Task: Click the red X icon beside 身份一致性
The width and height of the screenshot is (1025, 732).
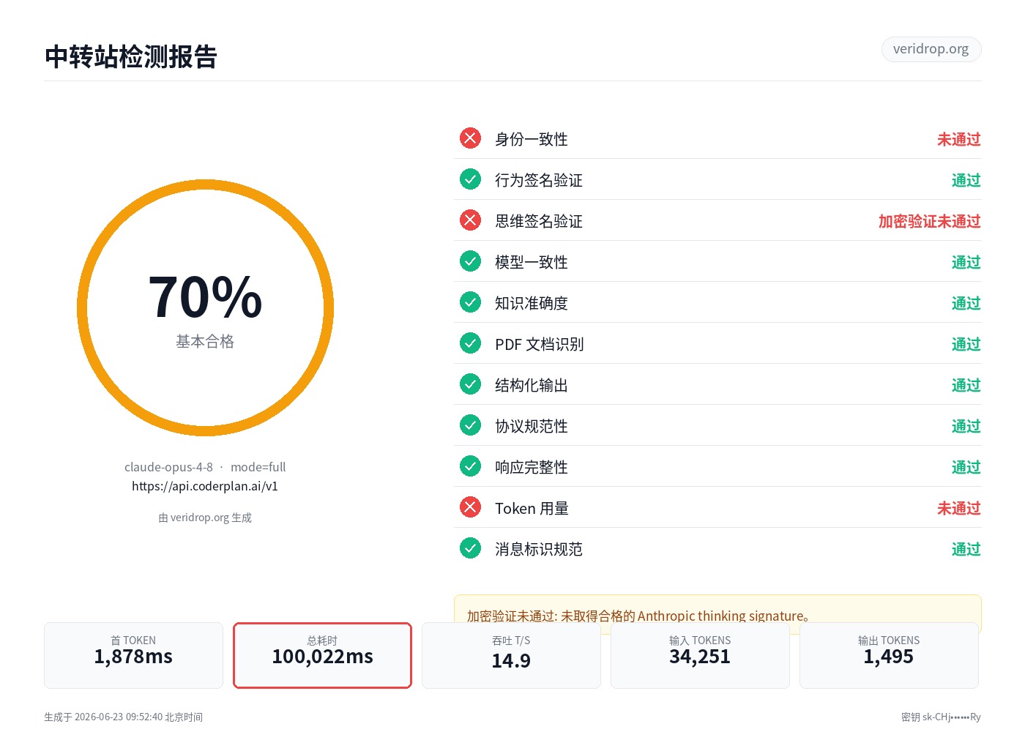Action: [470, 138]
